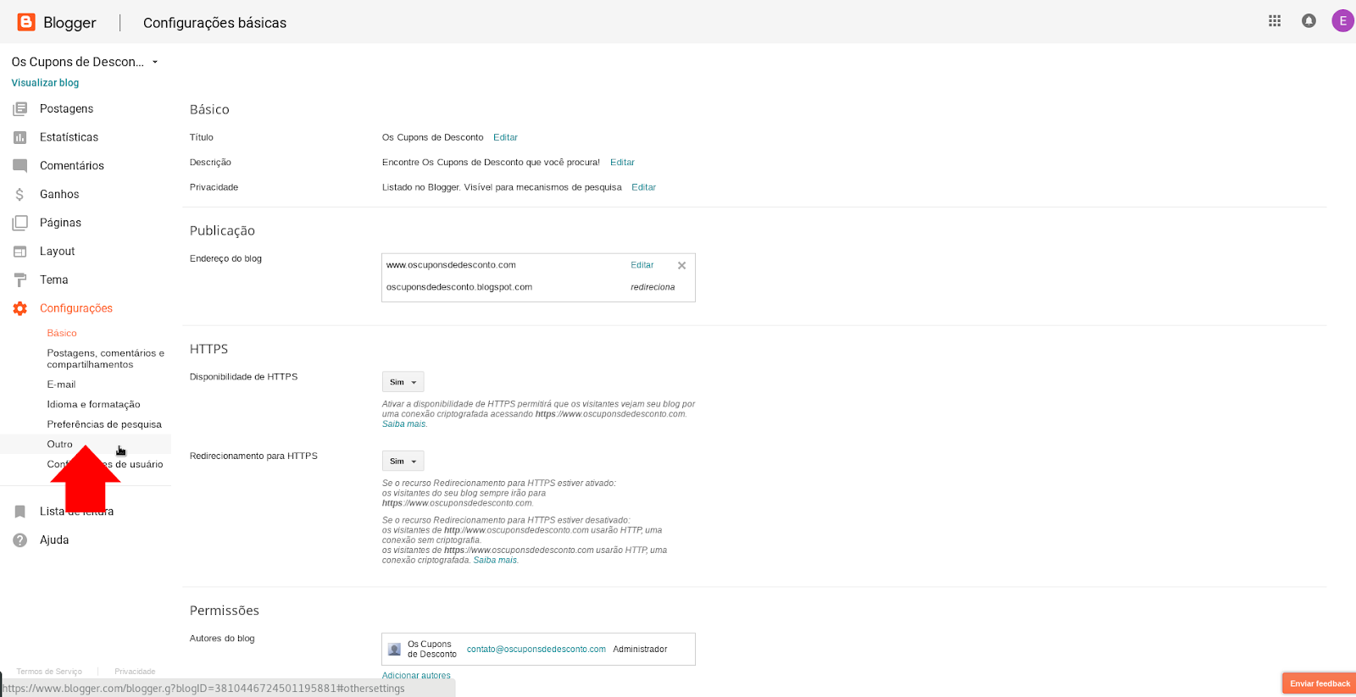Open Páginas in the sidebar
The image size is (1356, 697).
tap(60, 223)
